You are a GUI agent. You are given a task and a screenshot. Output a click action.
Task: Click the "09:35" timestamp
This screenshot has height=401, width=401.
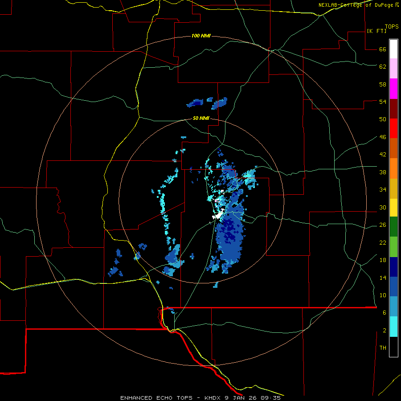[270, 398]
